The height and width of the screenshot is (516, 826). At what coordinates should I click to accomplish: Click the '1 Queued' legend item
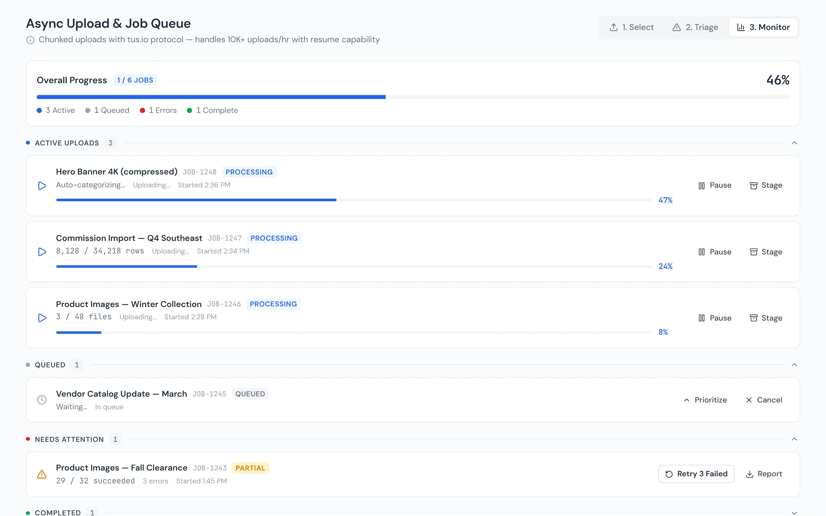click(x=107, y=110)
